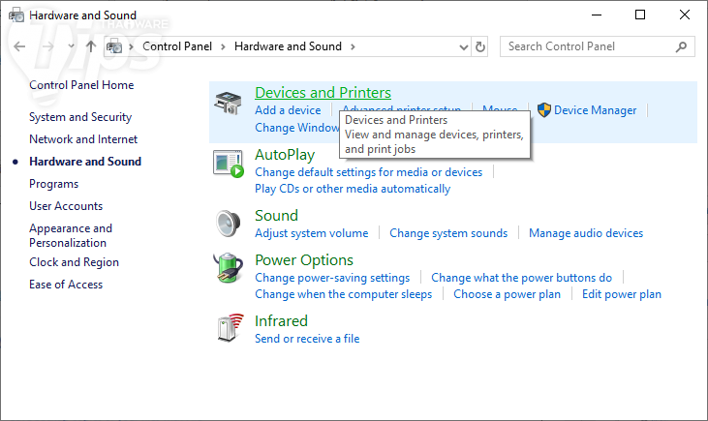Click the Infrared icon
Viewport: 708px width, 421px height.
pos(229,329)
